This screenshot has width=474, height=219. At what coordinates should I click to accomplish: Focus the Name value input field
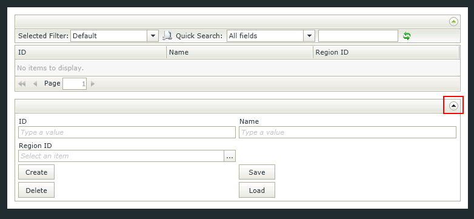348,132
